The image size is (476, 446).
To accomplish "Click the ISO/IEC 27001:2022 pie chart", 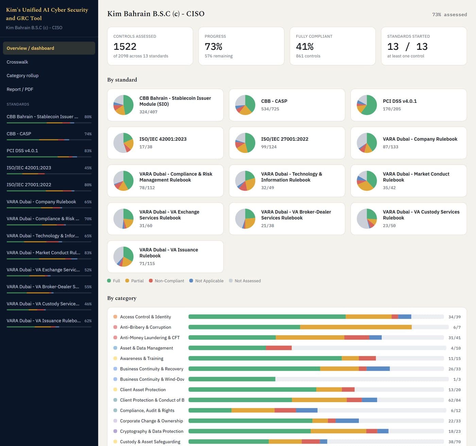I will (x=245, y=143).
